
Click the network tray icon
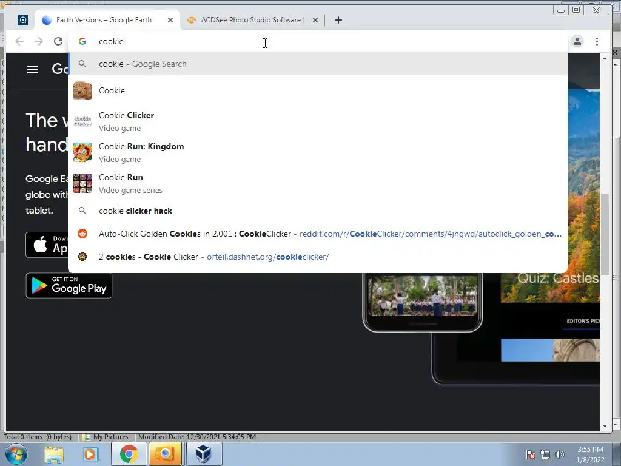[x=545, y=454]
